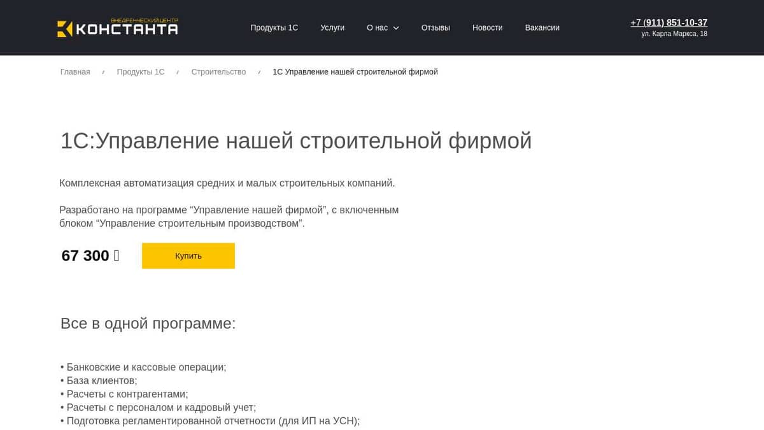Select Вакансии in the header menu
Image resolution: width=764 pixels, height=430 pixels.
[x=542, y=27]
